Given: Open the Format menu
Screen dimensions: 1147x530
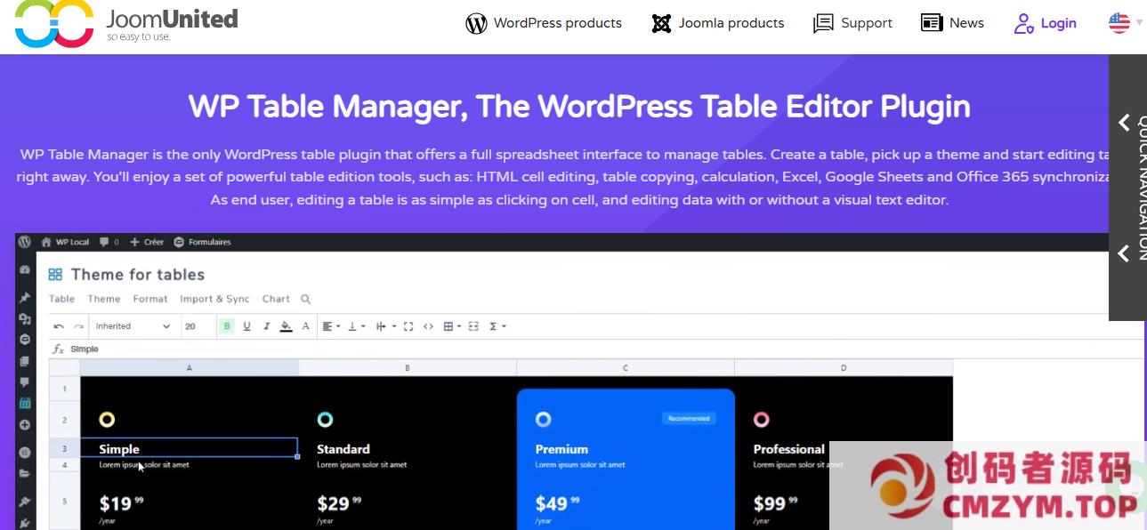Looking at the screenshot, I should 150,299.
